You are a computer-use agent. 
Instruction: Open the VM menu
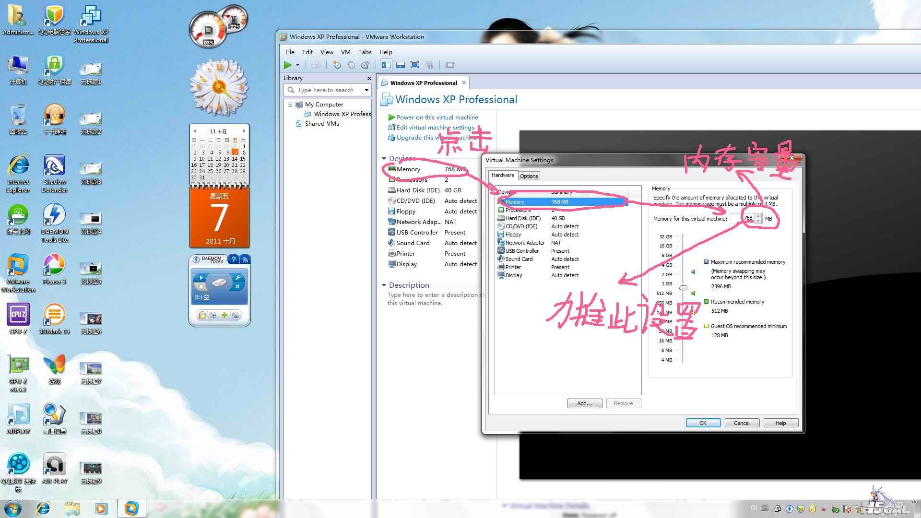tap(345, 52)
